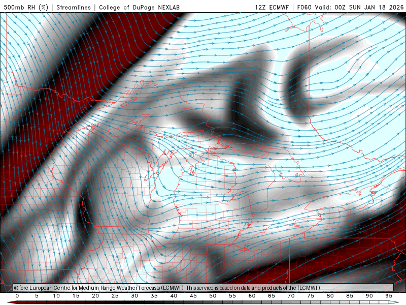Select the "12Z ECMWF" model run label

tap(272, 7)
